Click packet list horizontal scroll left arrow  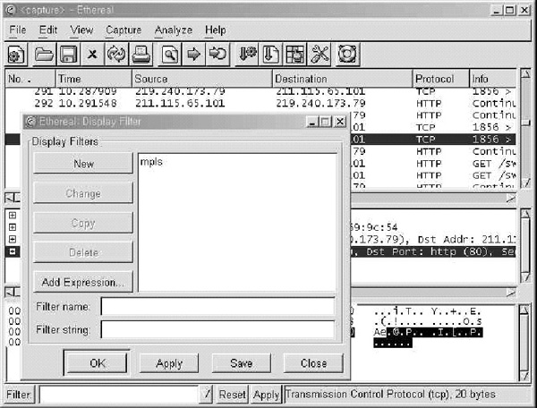click(9, 198)
